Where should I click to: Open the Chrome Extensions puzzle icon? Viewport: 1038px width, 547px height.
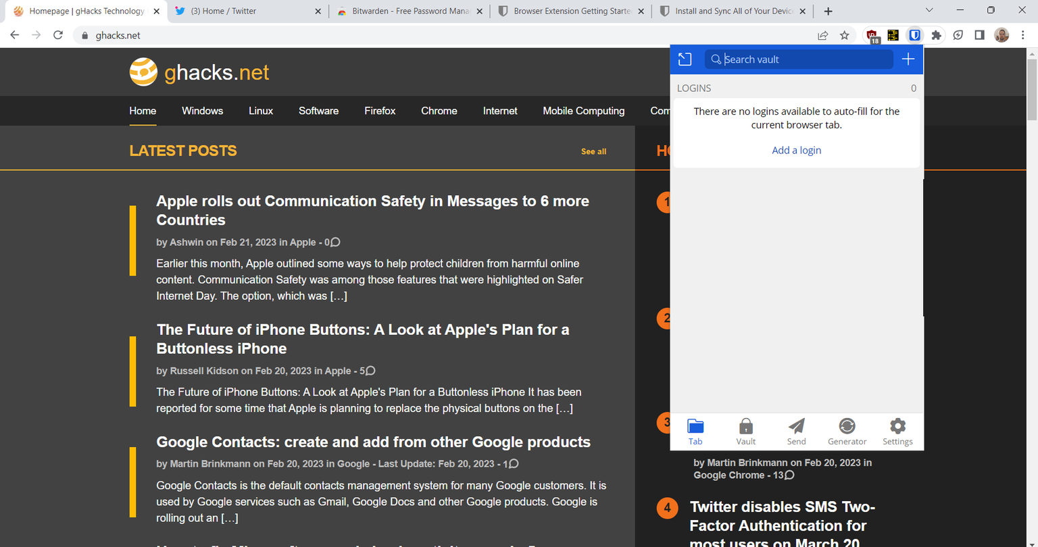click(x=936, y=35)
